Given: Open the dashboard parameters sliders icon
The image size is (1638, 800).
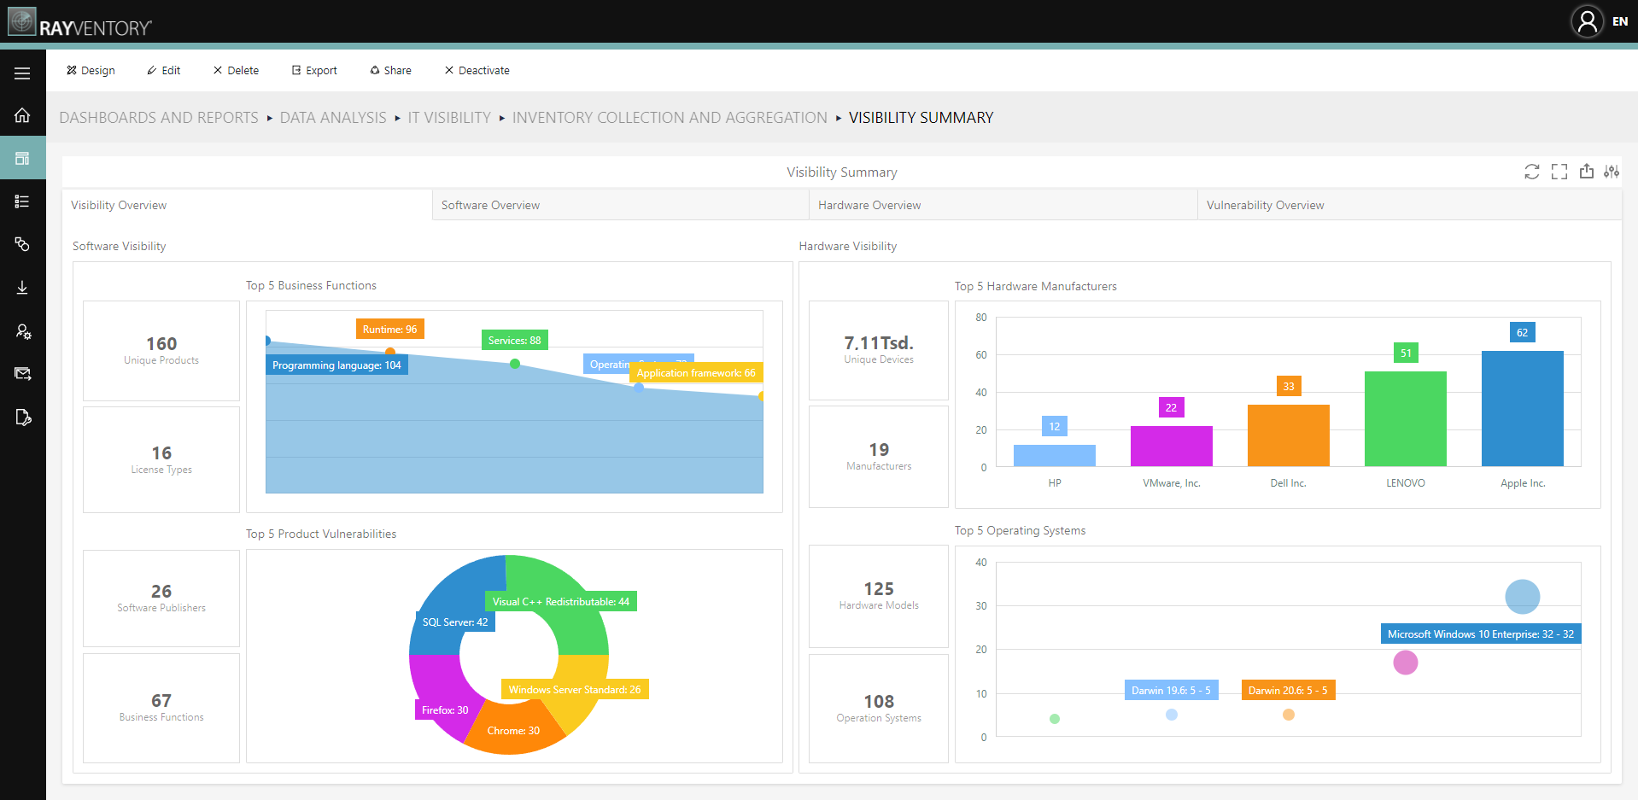Looking at the screenshot, I should pyautogui.click(x=1612, y=172).
